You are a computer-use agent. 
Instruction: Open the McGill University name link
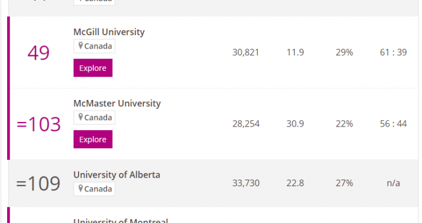coord(109,32)
